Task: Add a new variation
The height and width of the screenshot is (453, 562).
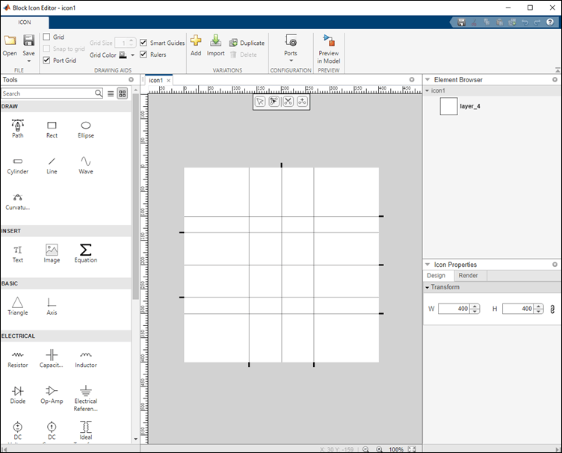Action: click(196, 46)
